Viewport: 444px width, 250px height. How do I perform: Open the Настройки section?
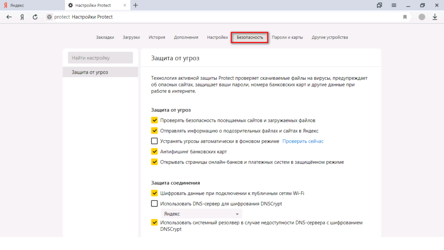(x=217, y=37)
